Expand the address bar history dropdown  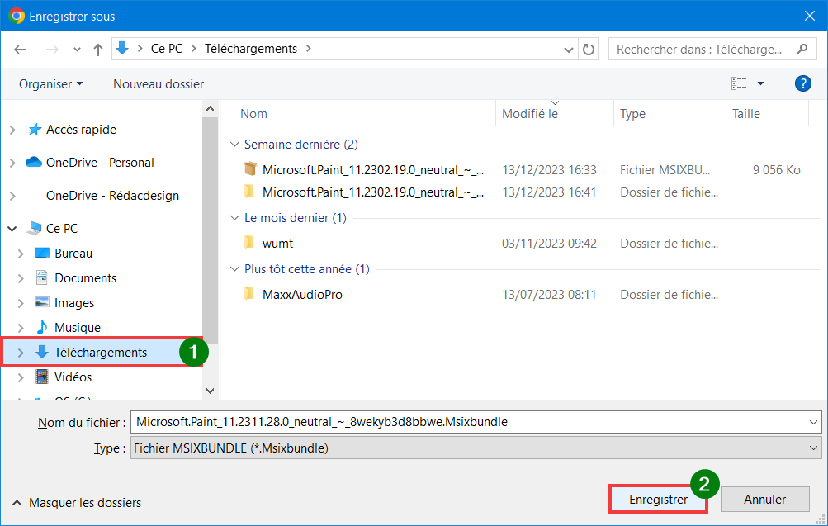[x=568, y=50]
